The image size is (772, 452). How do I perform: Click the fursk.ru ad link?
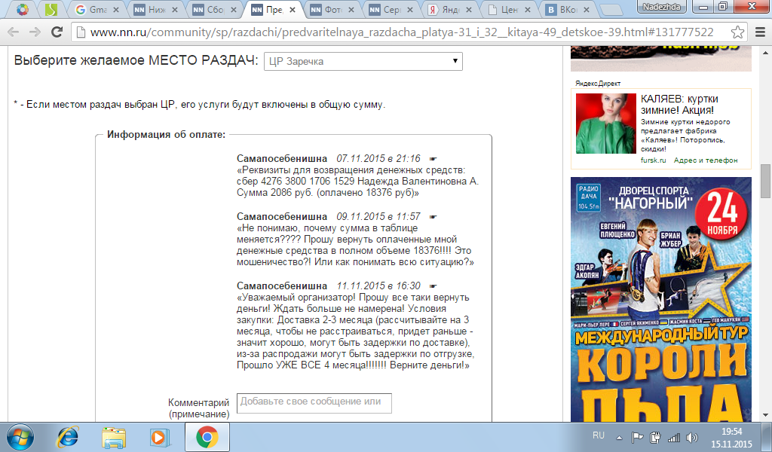pos(653,160)
